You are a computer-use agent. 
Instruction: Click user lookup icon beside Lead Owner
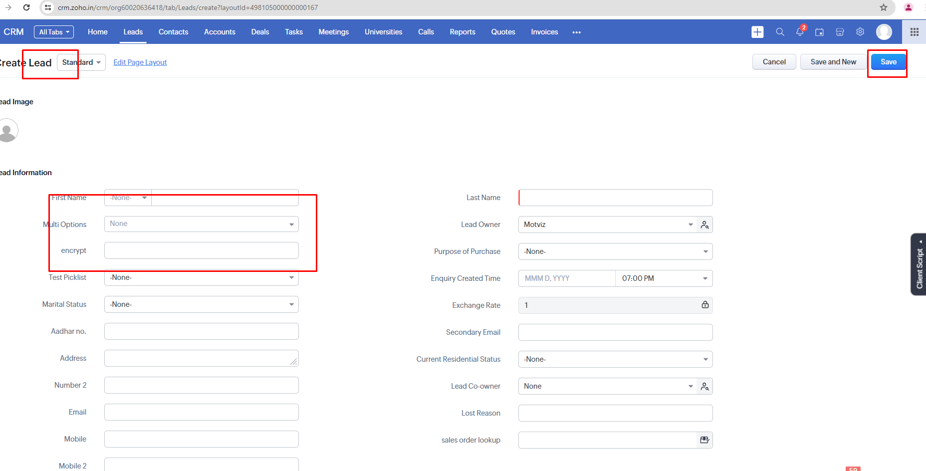click(x=704, y=225)
